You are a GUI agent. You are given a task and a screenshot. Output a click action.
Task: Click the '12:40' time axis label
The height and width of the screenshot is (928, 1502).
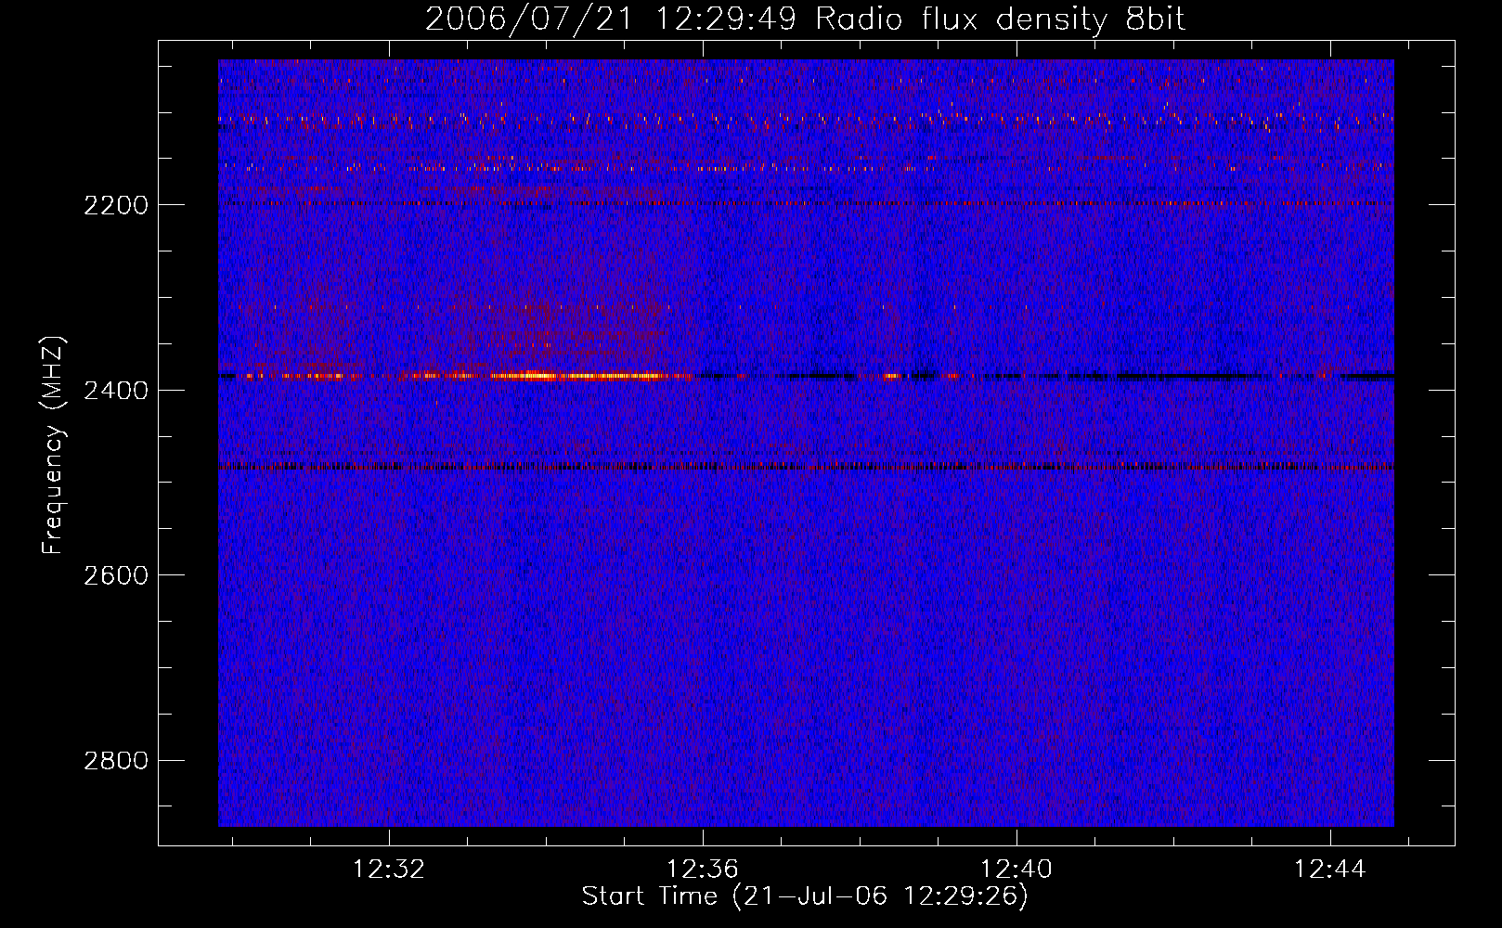(1016, 870)
